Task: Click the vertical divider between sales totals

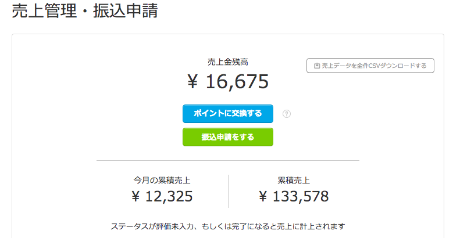Action: tap(228, 191)
